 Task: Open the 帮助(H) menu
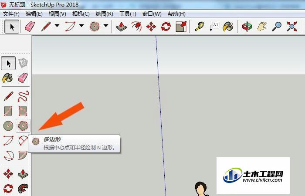pos(176,14)
